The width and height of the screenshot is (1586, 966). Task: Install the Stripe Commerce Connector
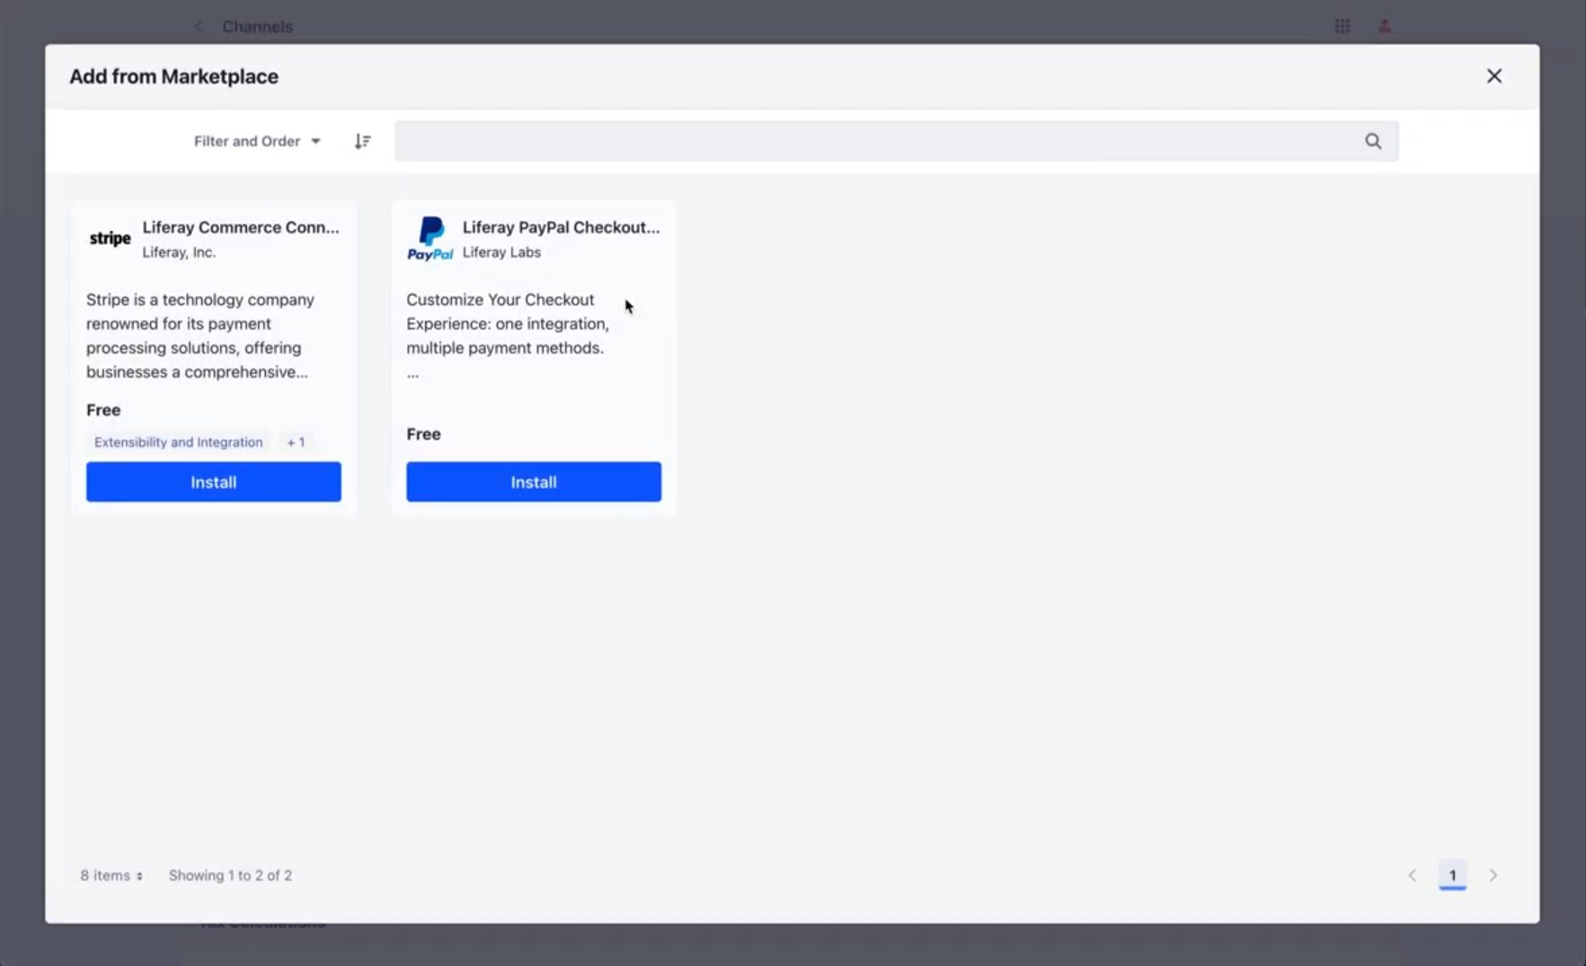tap(214, 482)
